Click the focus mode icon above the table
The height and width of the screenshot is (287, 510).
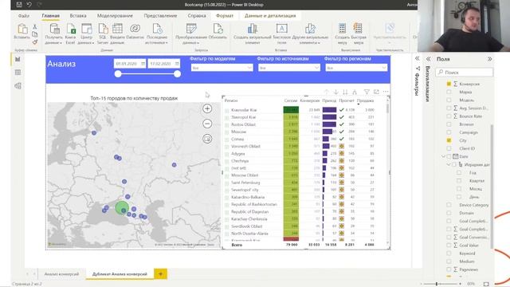click(x=376, y=92)
